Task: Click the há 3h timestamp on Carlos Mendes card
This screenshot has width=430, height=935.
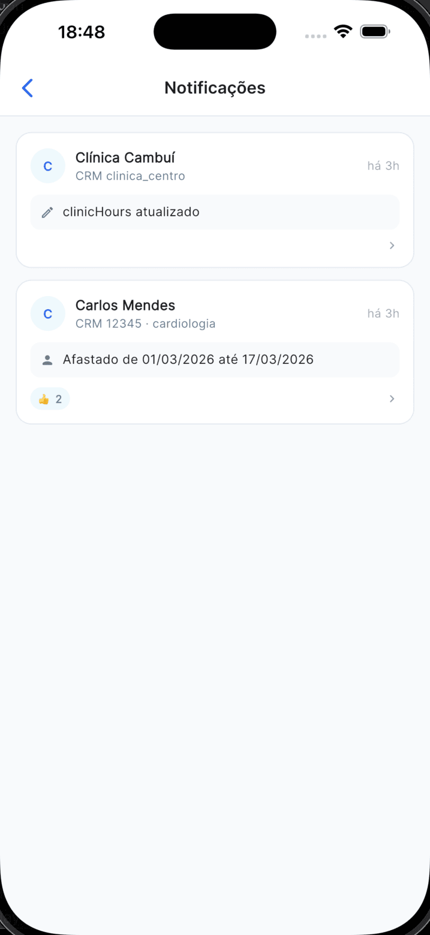Action: (x=383, y=313)
